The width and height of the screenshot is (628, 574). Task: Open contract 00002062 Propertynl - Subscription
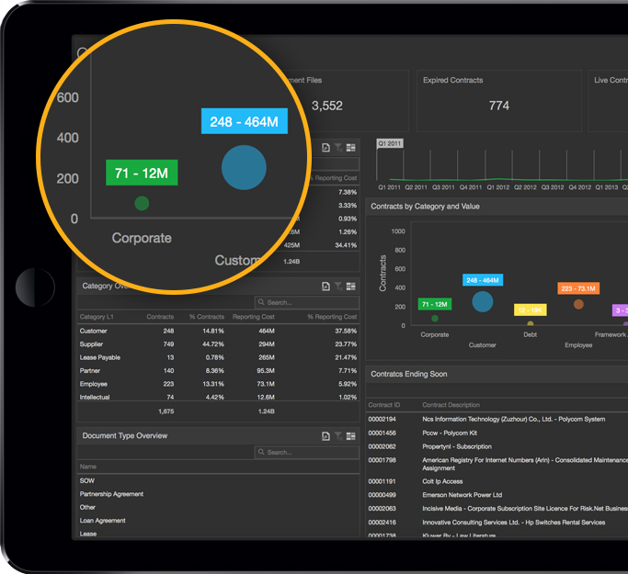(497, 446)
